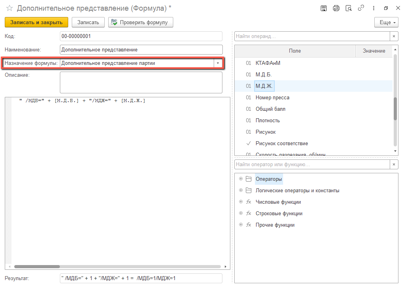
Task: Click the Поле column header
Action: [x=295, y=51]
